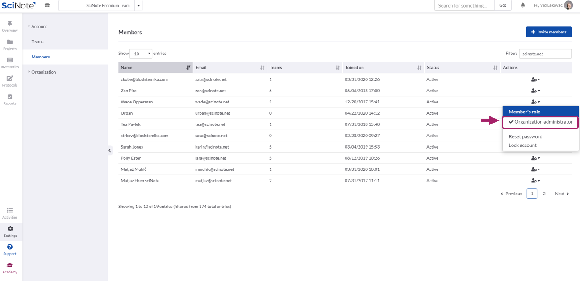Click Invite members button

click(x=549, y=32)
